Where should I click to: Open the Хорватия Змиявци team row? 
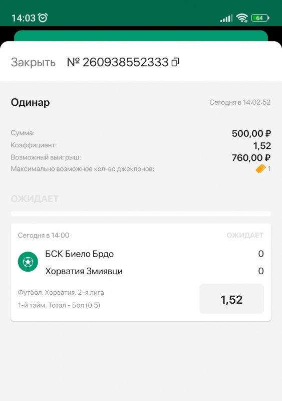coord(141,271)
